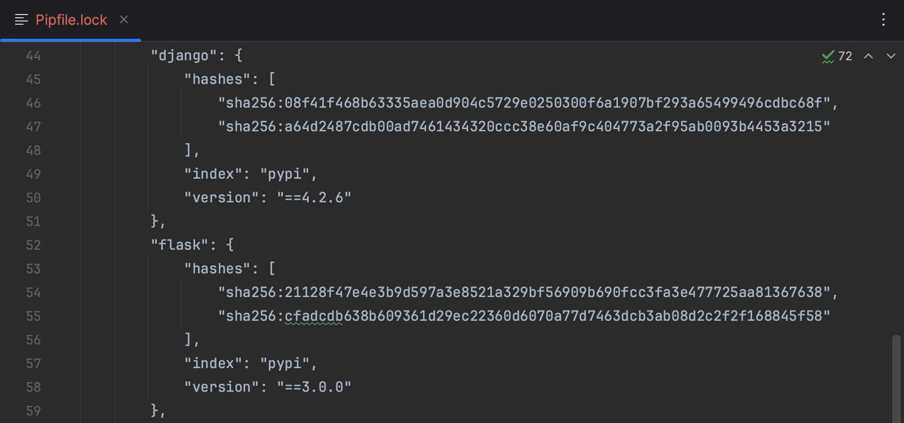Viewport: 904px width, 423px height.
Task: Click the X to close the Pipfile.lock tab
Action: (x=123, y=19)
